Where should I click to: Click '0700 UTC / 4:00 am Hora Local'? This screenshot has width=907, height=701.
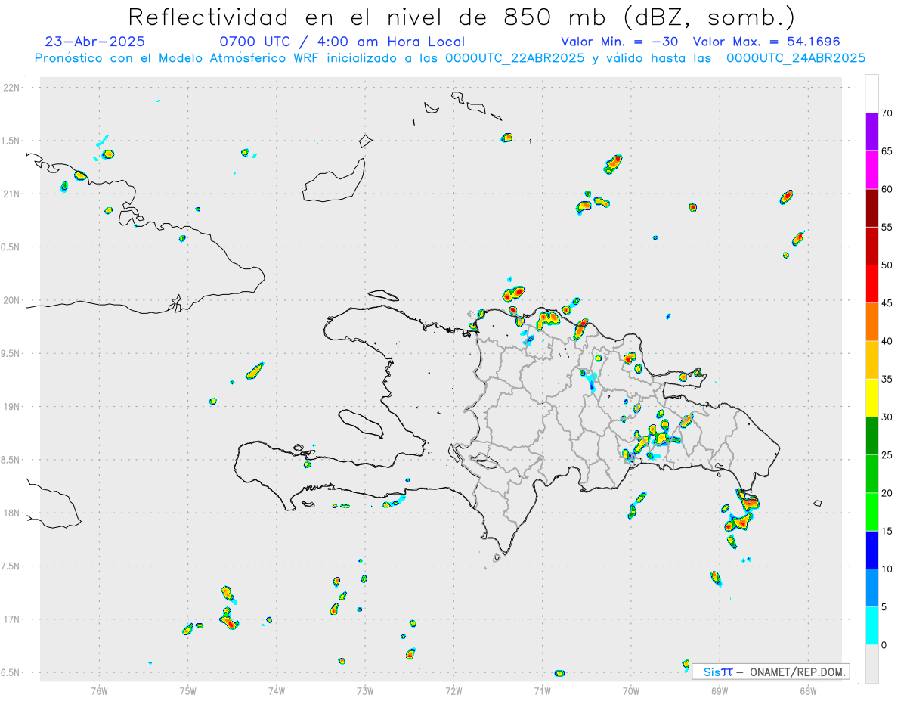(x=342, y=42)
